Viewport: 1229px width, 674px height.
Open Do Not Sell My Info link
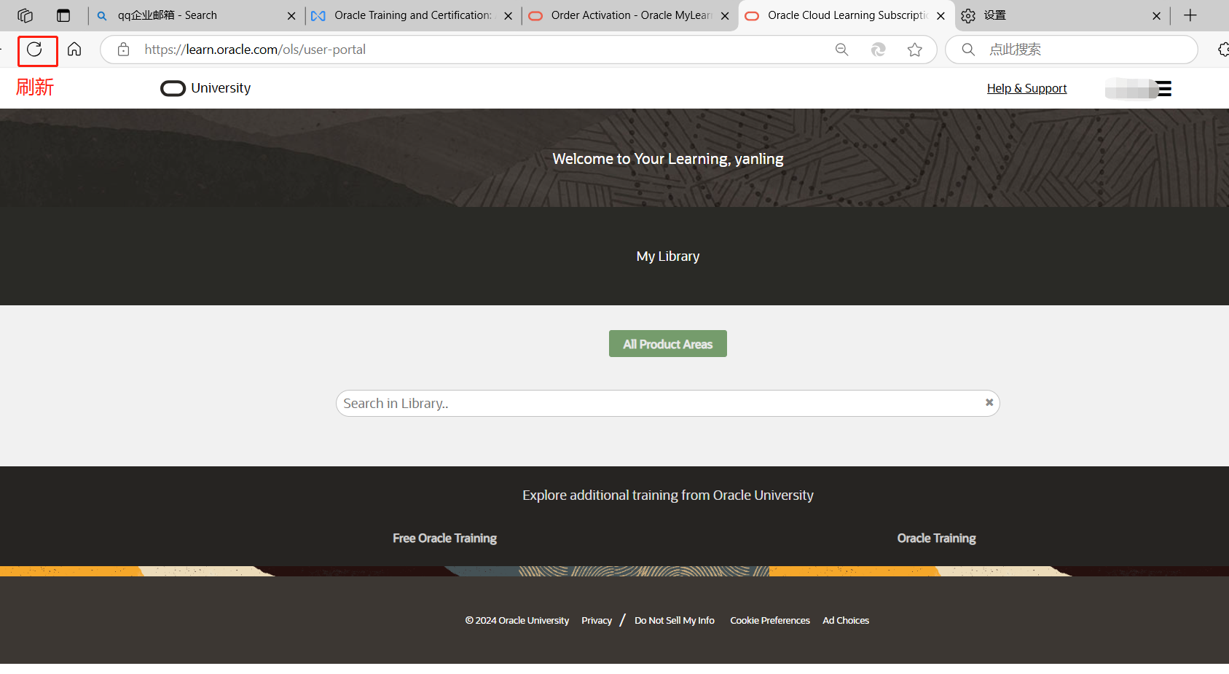(x=675, y=621)
